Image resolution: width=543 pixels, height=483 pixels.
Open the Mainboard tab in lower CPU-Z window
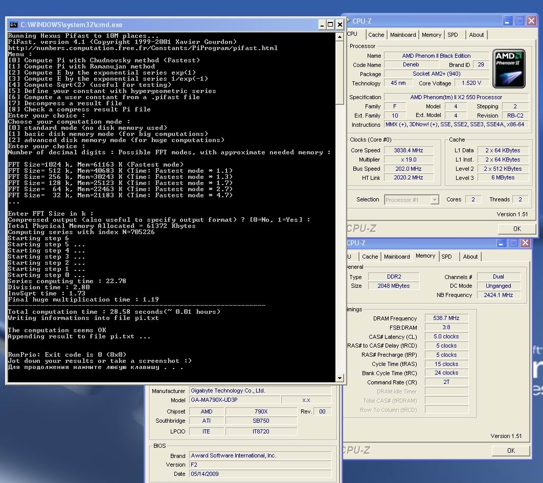pos(397,257)
